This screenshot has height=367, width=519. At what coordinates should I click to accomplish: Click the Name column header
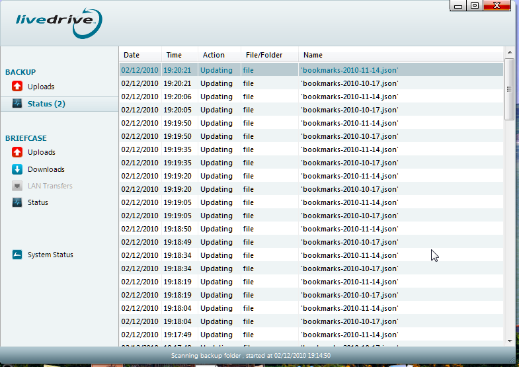point(313,55)
